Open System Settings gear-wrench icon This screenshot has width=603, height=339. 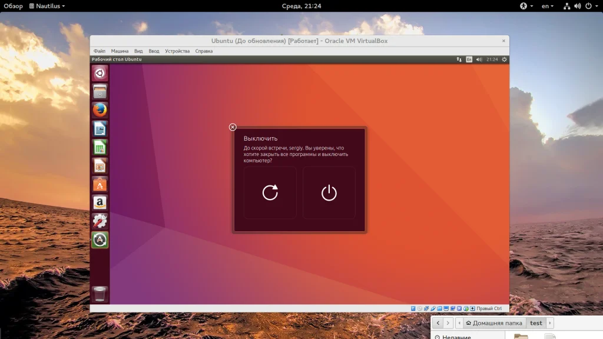100,221
